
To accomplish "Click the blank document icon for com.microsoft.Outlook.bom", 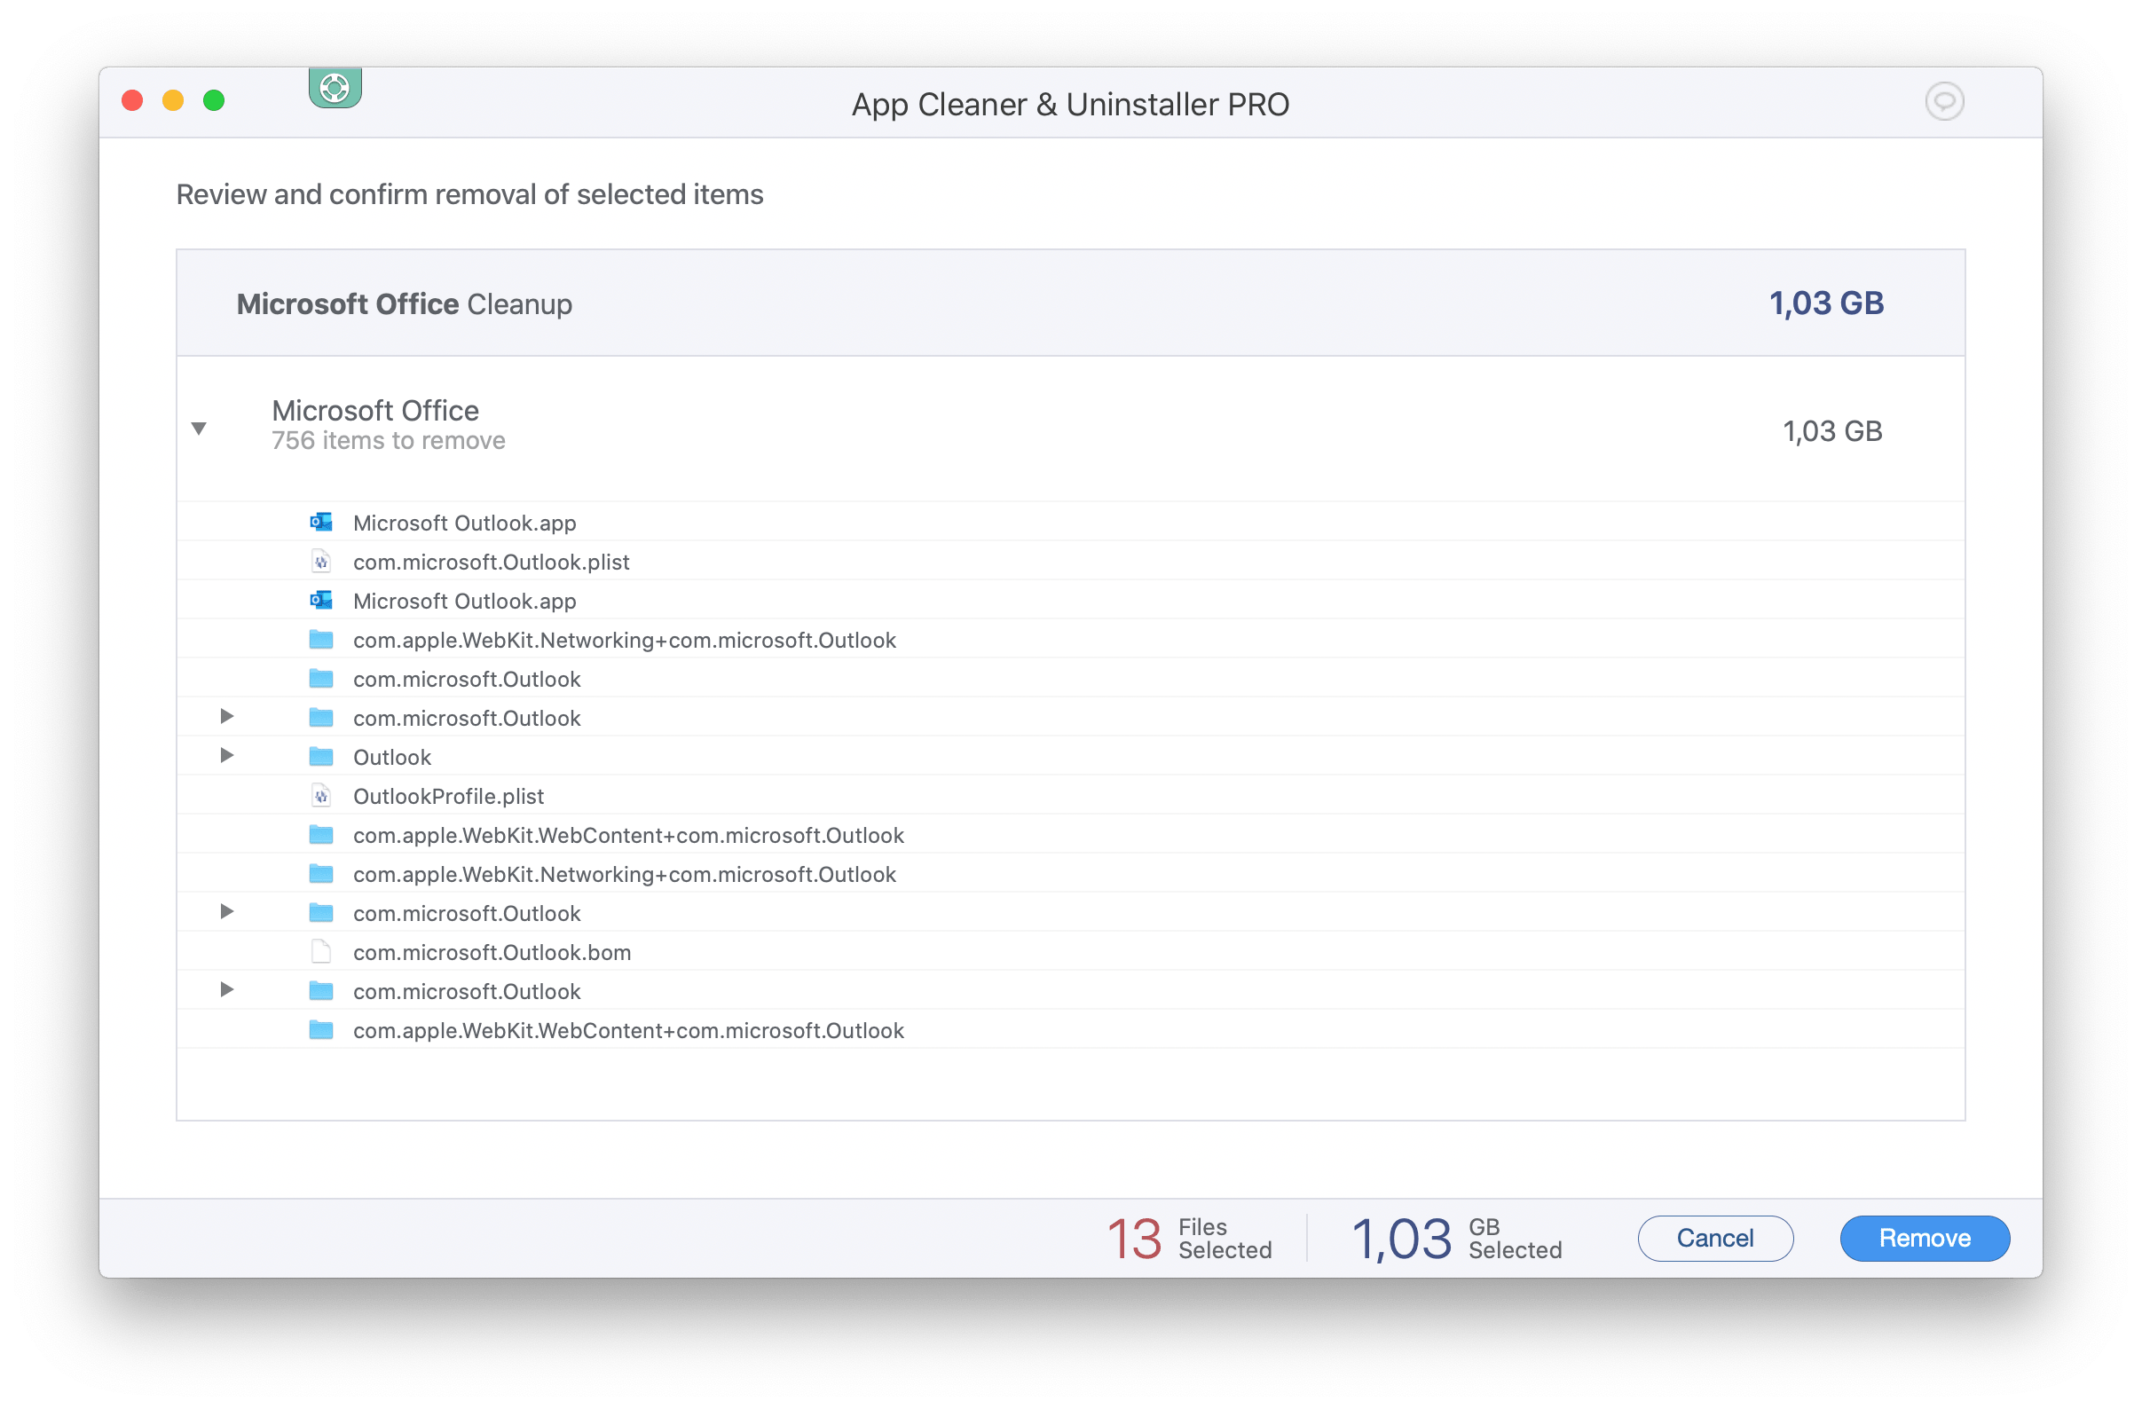I will pos(321,952).
